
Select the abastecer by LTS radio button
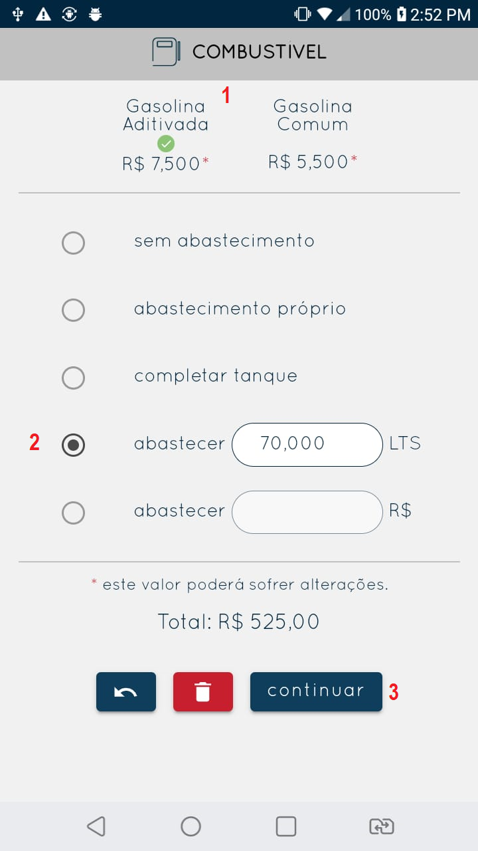click(x=73, y=445)
